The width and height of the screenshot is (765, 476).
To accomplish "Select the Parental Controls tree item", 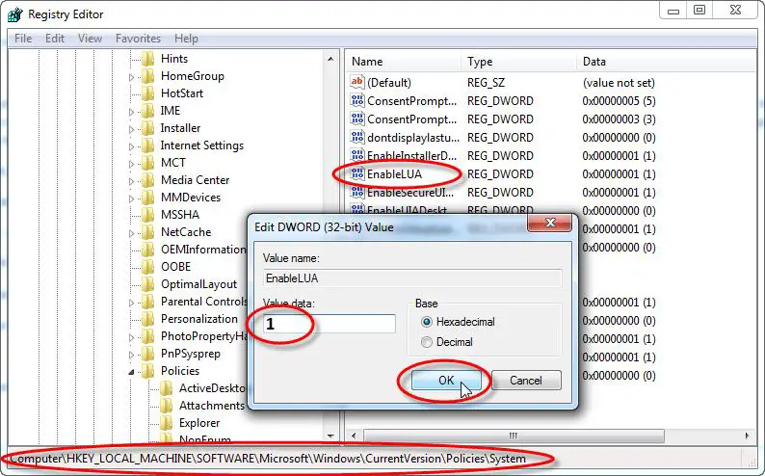I will (x=204, y=302).
